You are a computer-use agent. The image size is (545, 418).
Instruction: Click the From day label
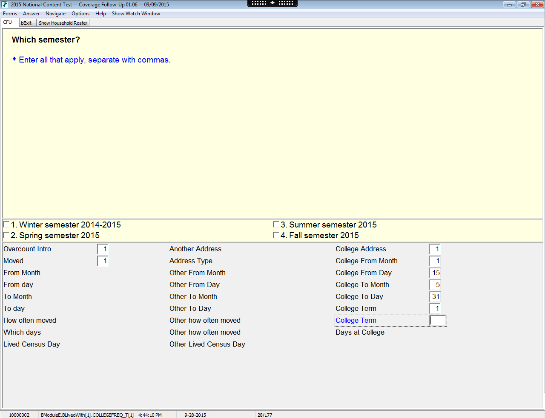(18, 285)
